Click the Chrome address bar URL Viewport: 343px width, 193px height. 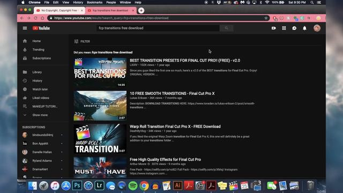[x=111, y=18]
